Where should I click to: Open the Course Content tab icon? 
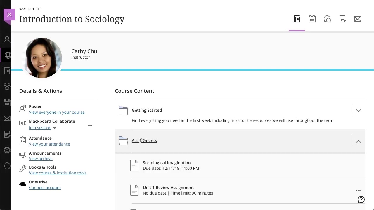pyautogui.click(x=297, y=19)
